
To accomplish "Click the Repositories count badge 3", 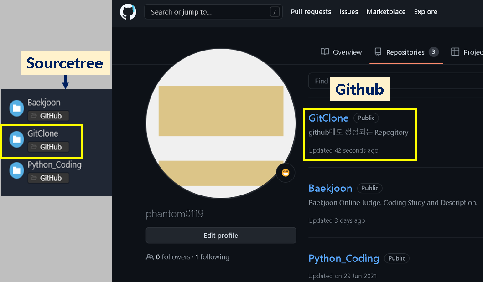I will (433, 52).
